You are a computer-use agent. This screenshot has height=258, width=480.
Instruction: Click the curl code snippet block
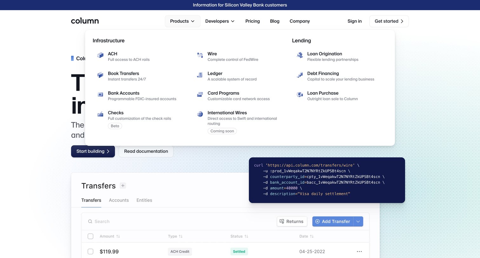[327, 180]
